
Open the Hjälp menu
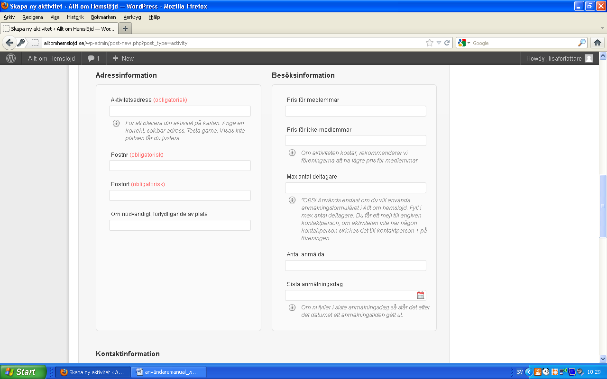tap(154, 17)
